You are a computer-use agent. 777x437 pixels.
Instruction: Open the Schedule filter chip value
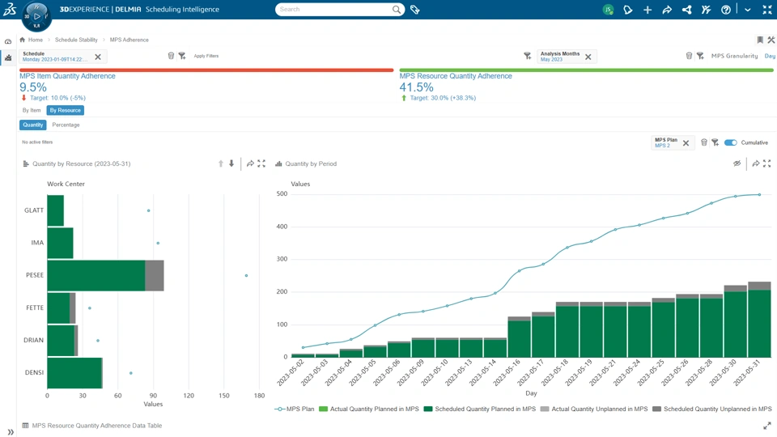(x=55, y=59)
